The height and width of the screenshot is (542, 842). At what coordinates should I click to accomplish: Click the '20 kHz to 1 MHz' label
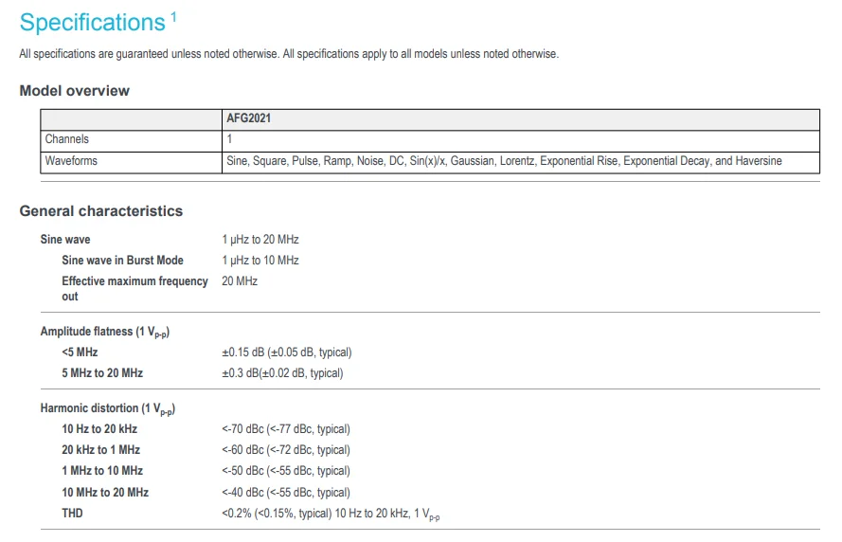(101, 450)
